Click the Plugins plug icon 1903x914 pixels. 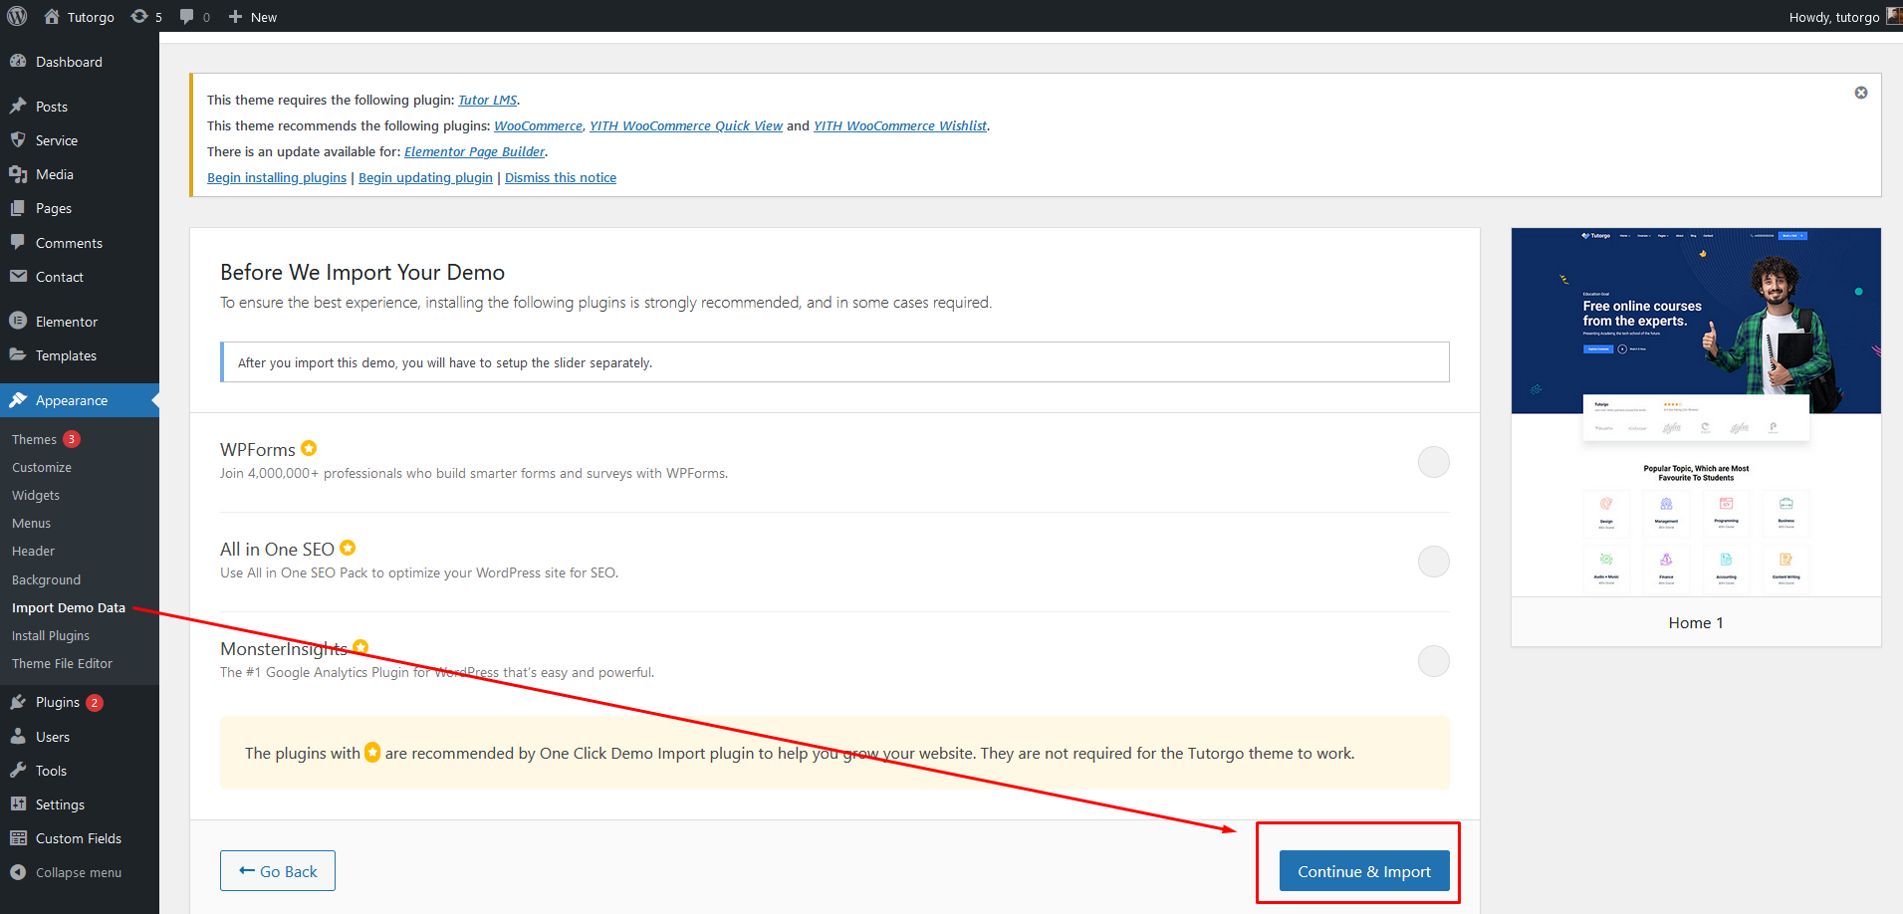[x=18, y=702]
